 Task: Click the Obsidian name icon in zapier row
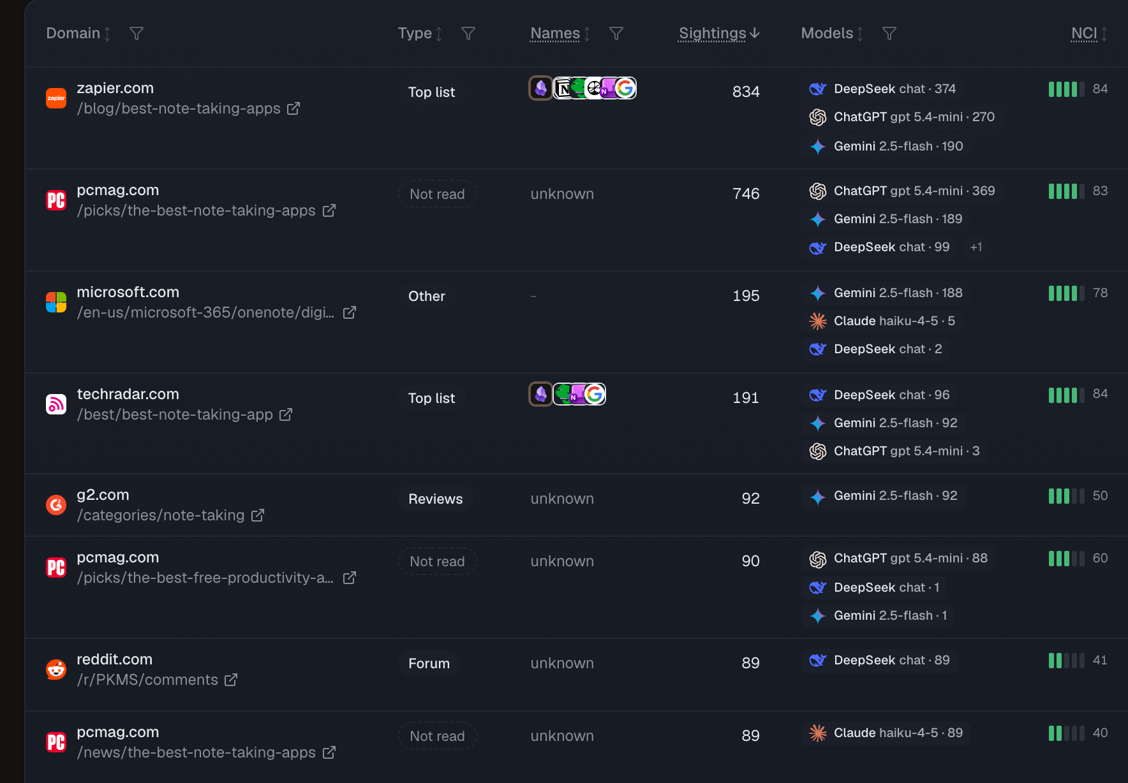[x=541, y=88]
